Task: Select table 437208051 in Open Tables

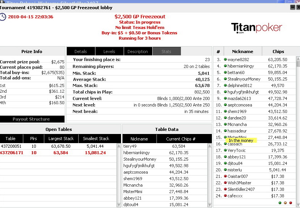Action: coord(58,146)
